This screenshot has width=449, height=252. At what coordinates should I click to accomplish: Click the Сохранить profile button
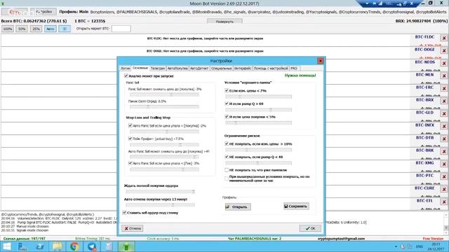296,206
